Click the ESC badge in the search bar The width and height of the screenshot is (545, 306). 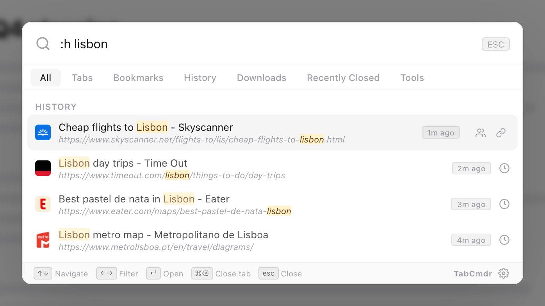(x=496, y=44)
